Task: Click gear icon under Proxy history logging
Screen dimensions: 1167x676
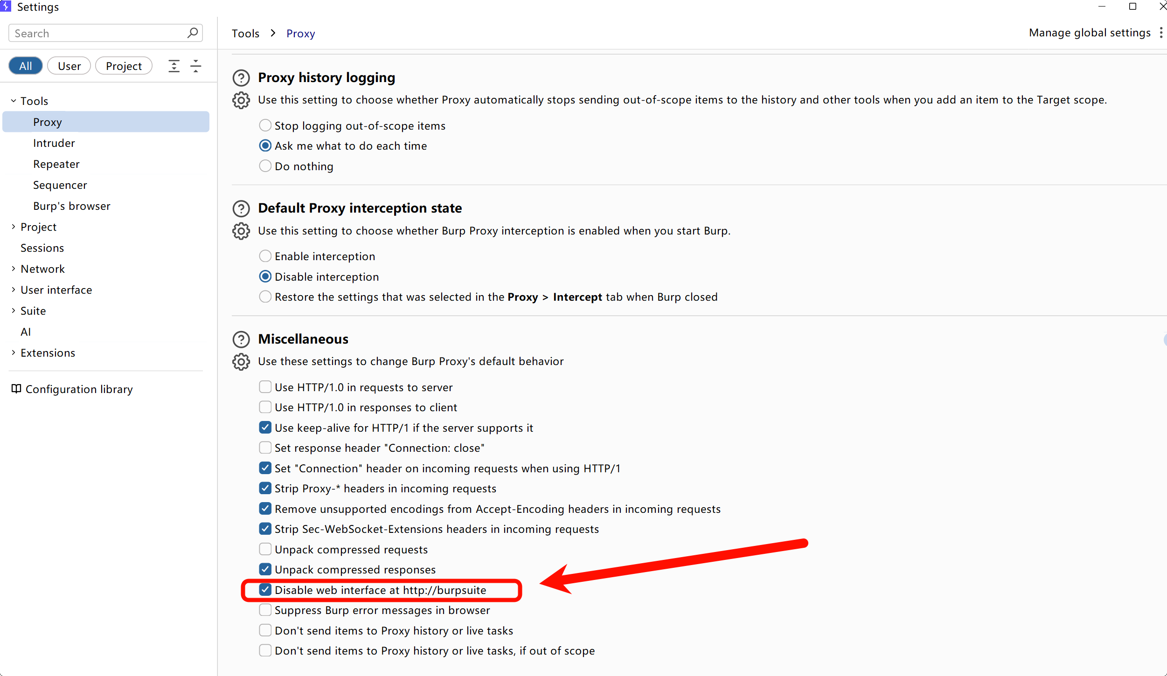Action: pyautogui.click(x=241, y=100)
